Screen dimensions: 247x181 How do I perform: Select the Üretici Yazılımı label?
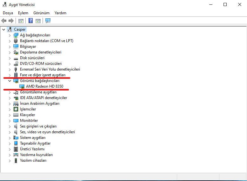click(32, 149)
